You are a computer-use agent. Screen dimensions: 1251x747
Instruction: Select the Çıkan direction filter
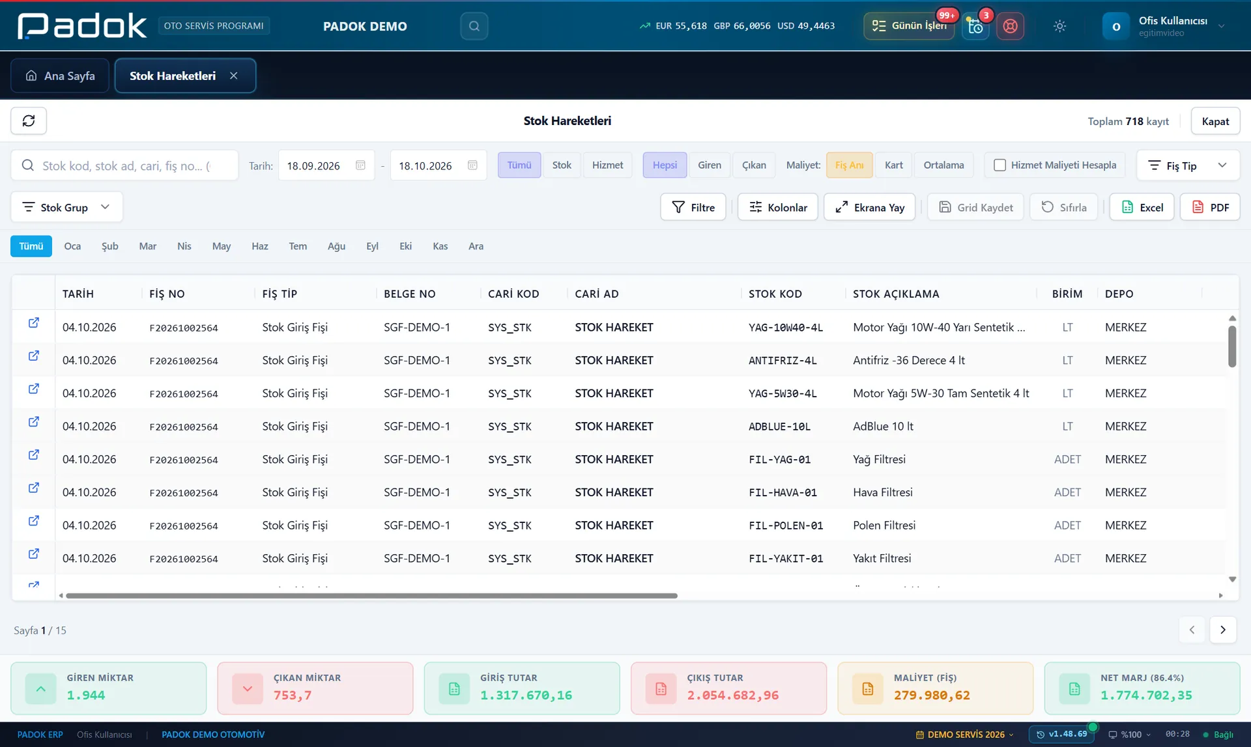(754, 165)
